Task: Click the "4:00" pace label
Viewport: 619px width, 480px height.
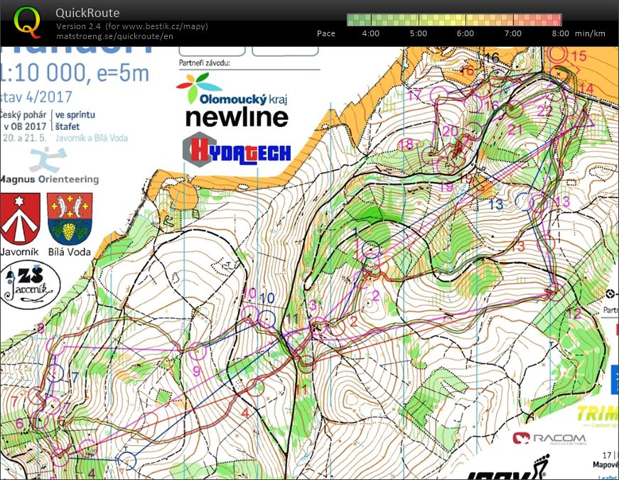Action: [371, 33]
